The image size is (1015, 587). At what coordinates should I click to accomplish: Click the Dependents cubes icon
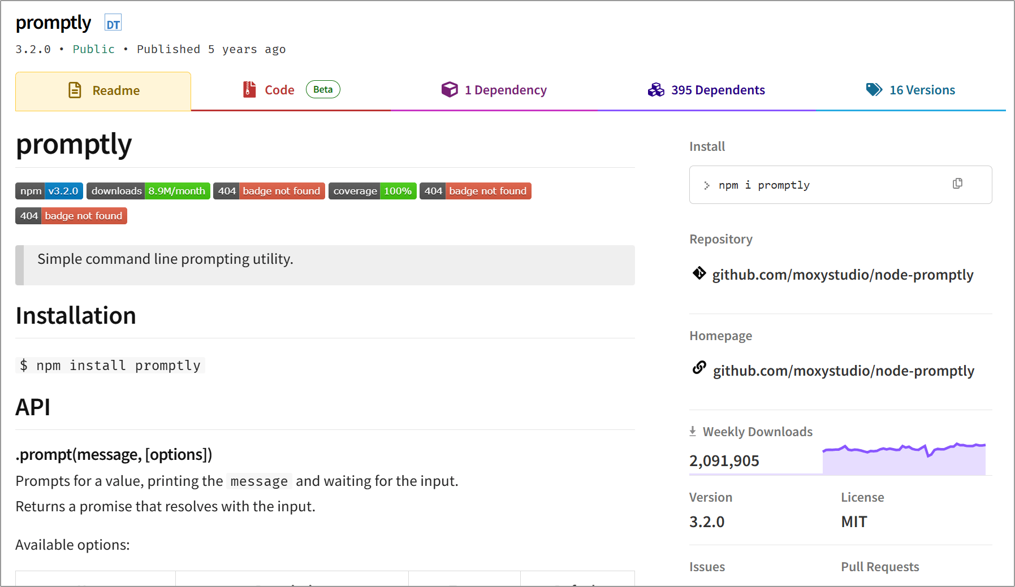point(656,90)
